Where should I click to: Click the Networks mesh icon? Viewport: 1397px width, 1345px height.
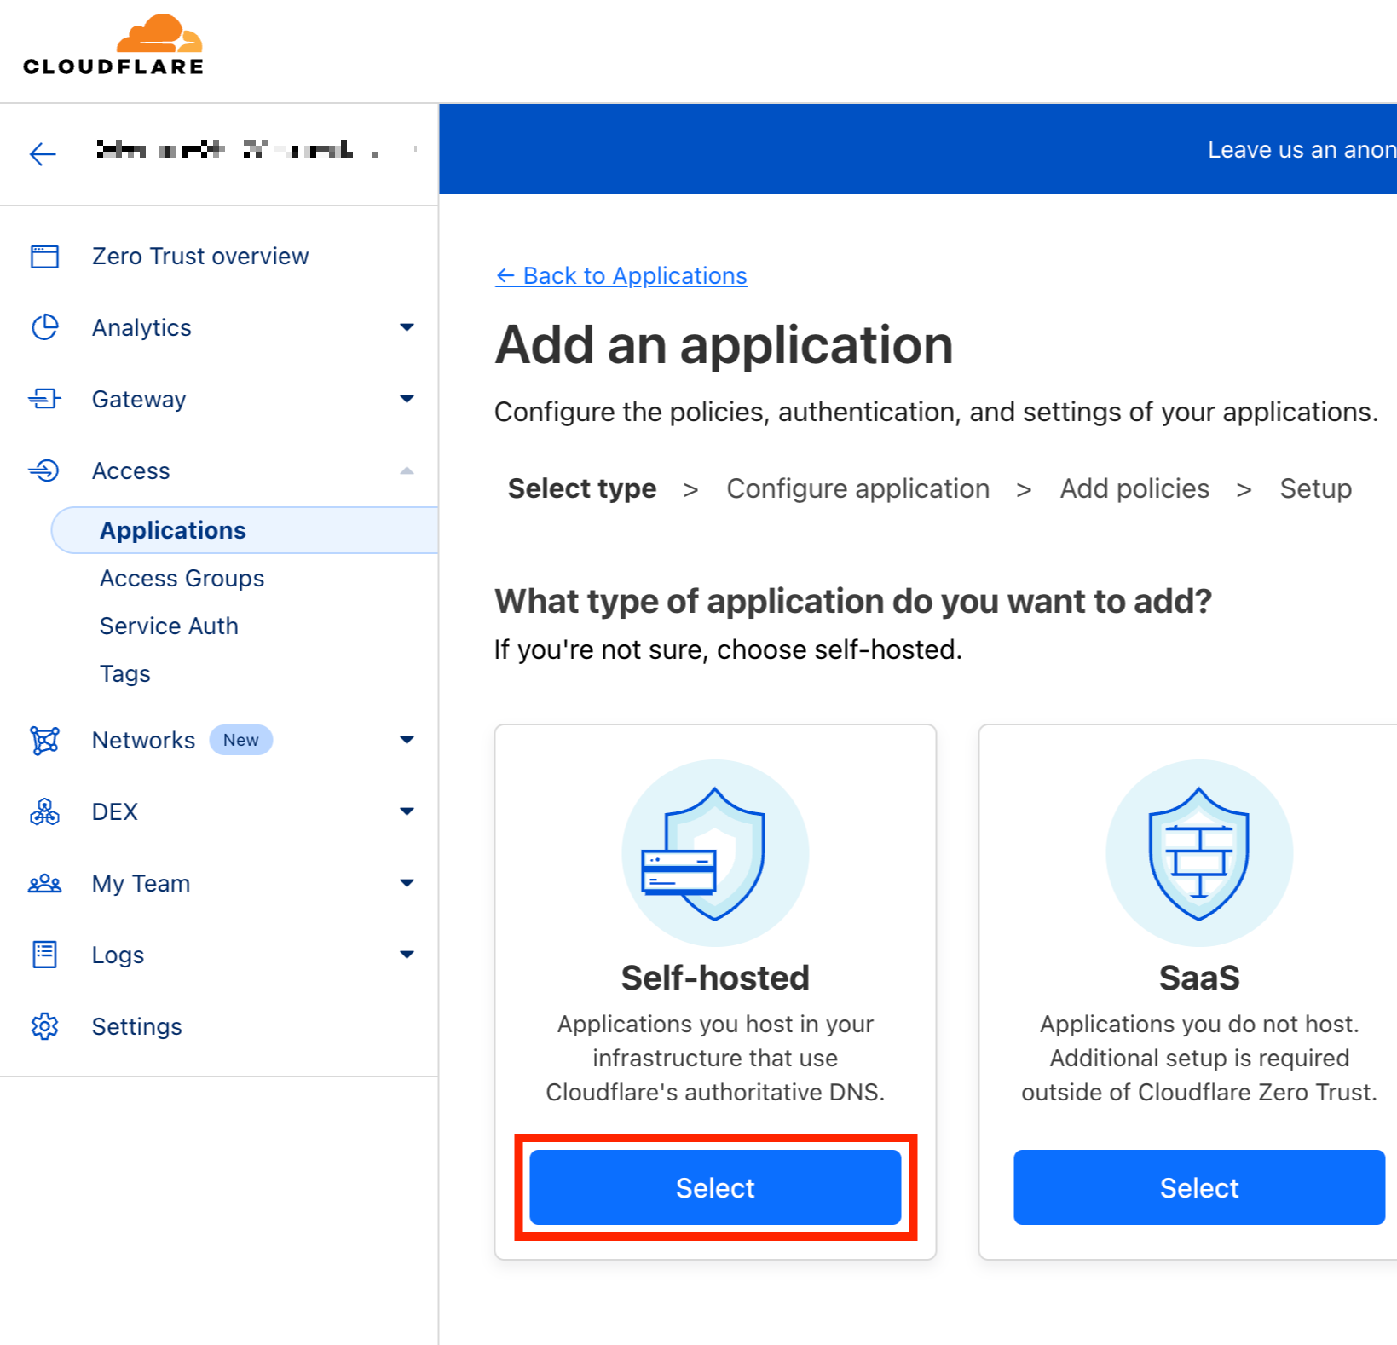pos(44,740)
